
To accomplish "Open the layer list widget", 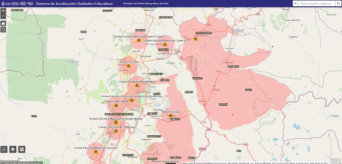I will point(13,149).
